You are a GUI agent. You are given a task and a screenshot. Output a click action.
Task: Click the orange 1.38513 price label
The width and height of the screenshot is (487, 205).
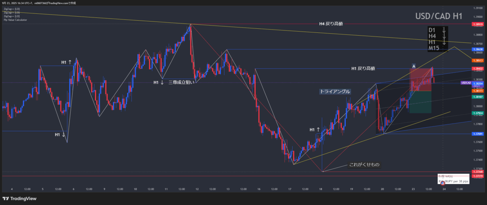coord(478,60)
